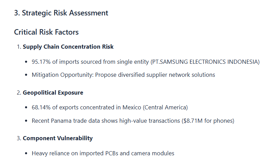This screenshot has height=157, width=273.
Task: Click 'PT.SAMSUNG ELECTRONICS INDONESIA' entity name
Action: click(205, 62)
